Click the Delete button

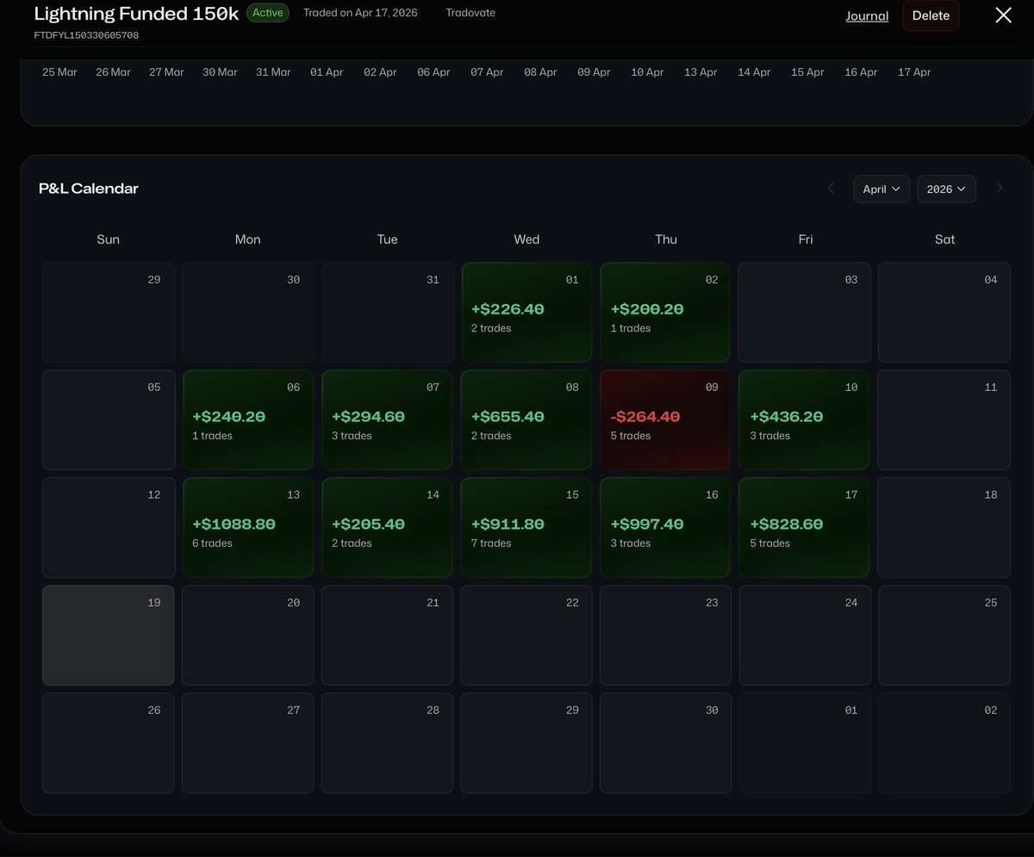[931, 16]
